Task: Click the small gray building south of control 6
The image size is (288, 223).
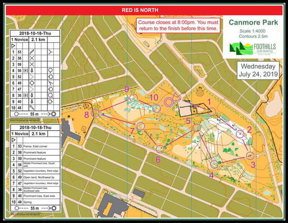Action: (139, 193)
